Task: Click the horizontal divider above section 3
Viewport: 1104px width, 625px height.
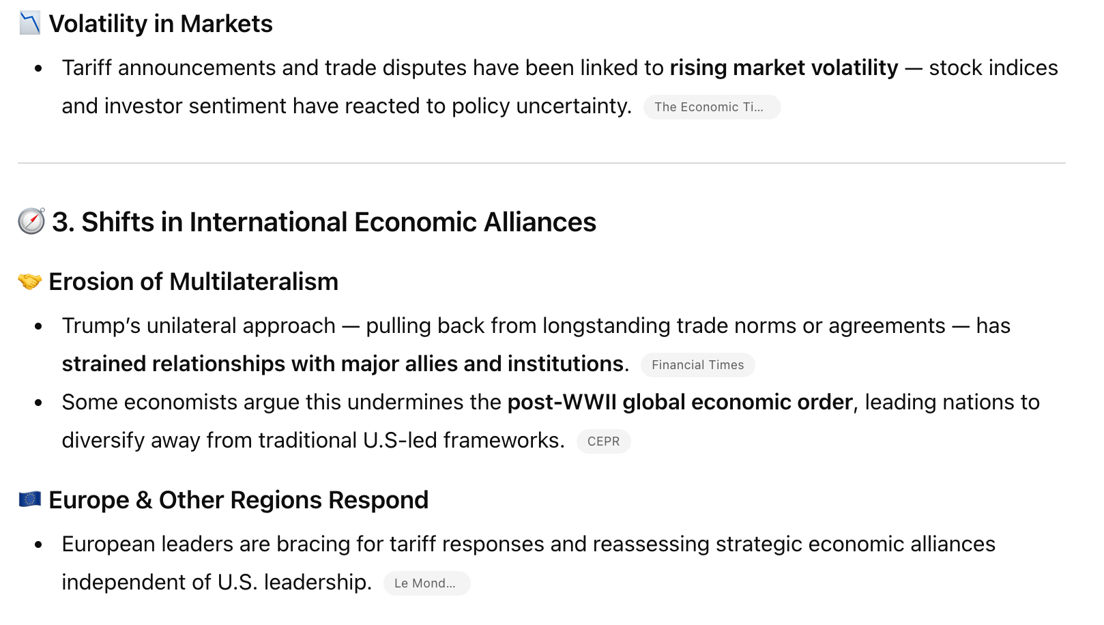Action: [x=541, y=163]
